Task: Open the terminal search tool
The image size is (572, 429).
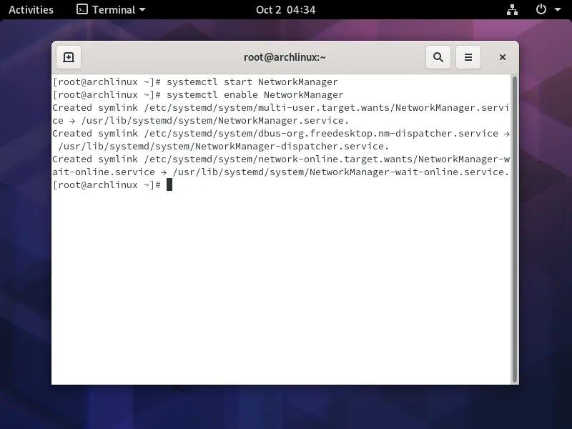Action: [x=438, y=57]
